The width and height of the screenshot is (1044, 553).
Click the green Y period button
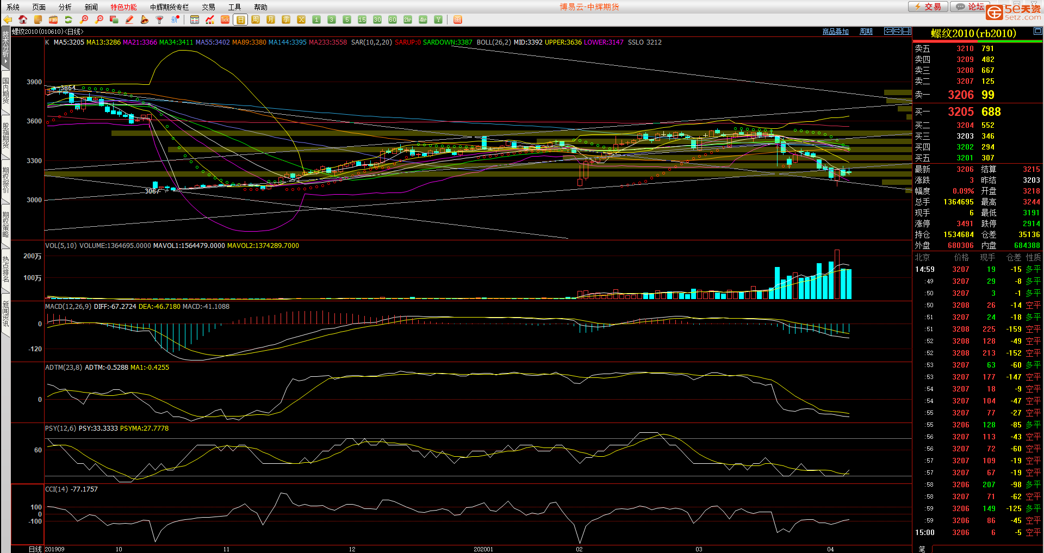[x=438, y=20]
